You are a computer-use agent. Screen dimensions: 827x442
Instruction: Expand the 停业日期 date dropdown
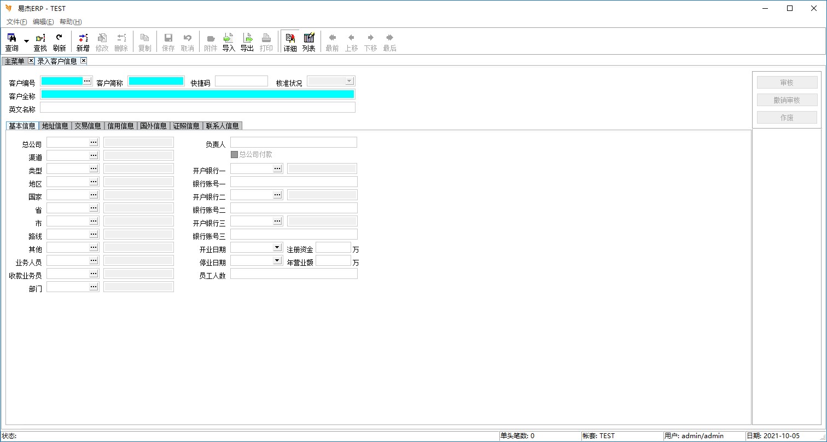click(277, 260)
